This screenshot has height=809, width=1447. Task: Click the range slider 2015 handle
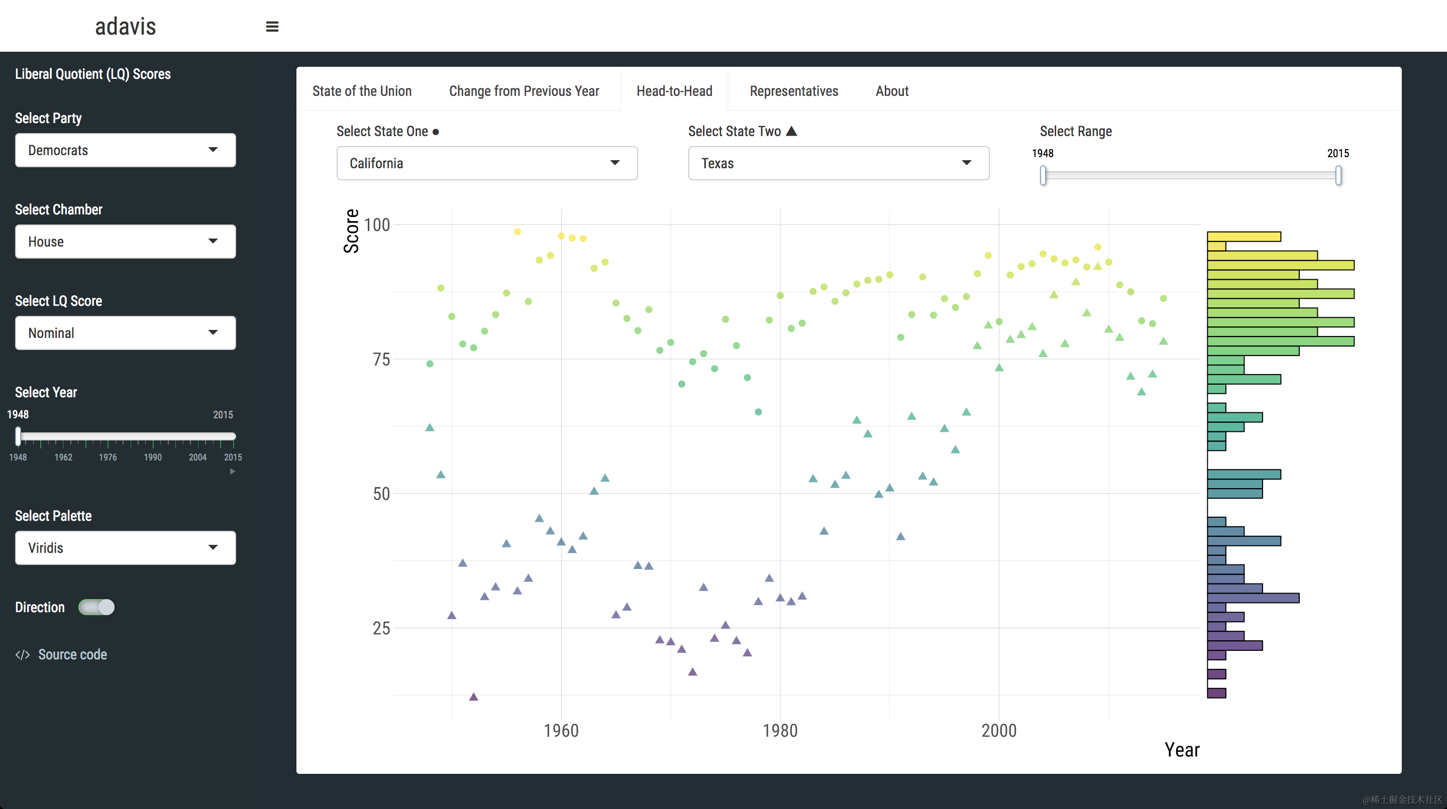point(1338,175)
